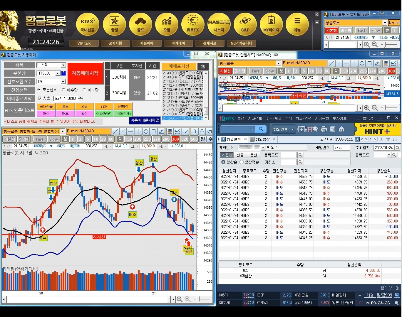
Task: Open the 유로FX round icon
Action: tap(193, 24)
